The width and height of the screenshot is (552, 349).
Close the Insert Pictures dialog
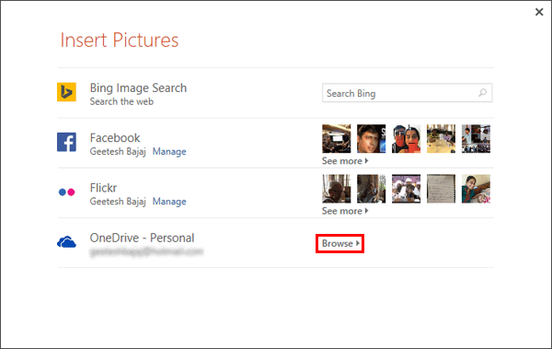coord(539,12)
